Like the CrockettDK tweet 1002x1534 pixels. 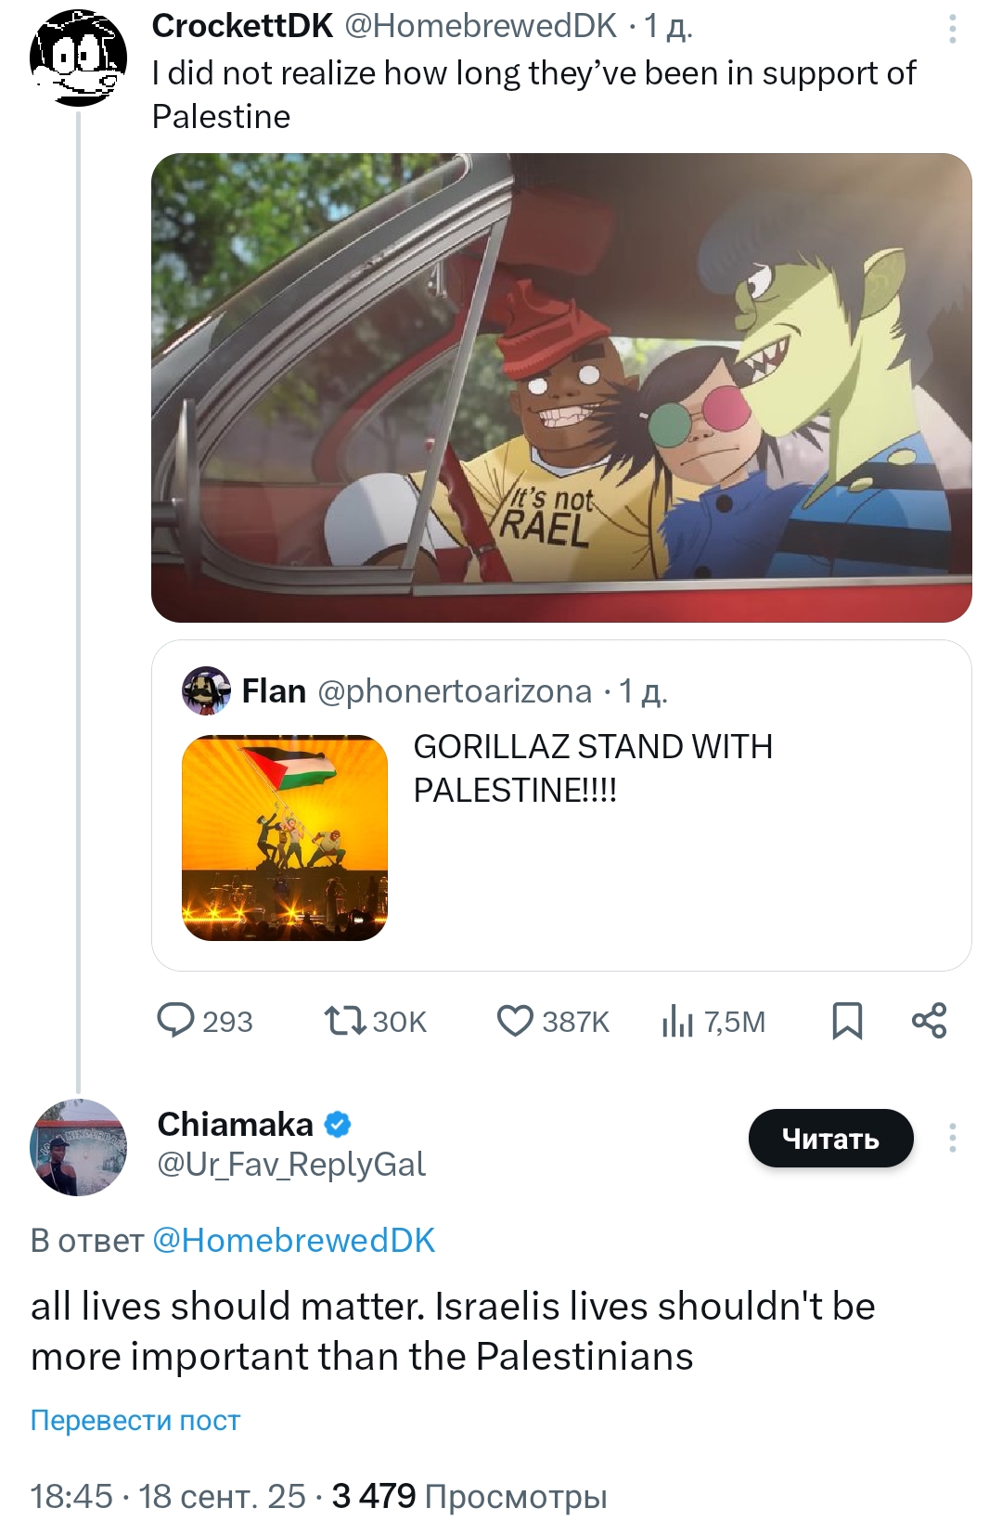coord(515,1021)
